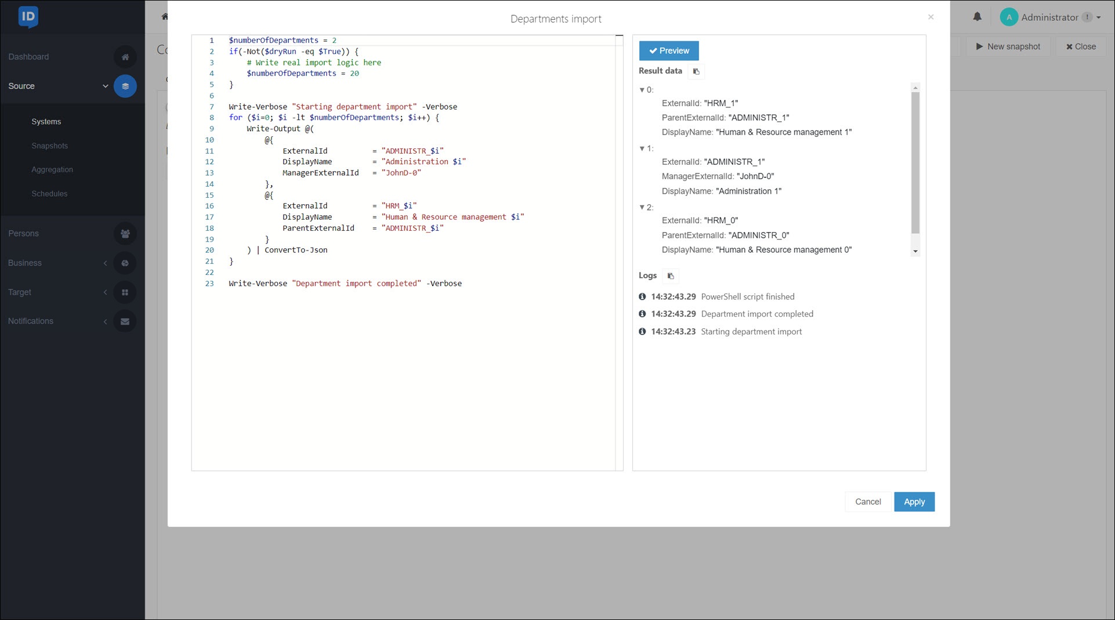Select Aggregation in sidebar

pos(52,169)
